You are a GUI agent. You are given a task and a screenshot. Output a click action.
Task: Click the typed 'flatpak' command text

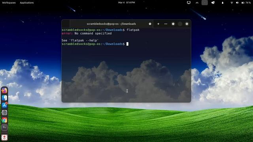[133, 30]
